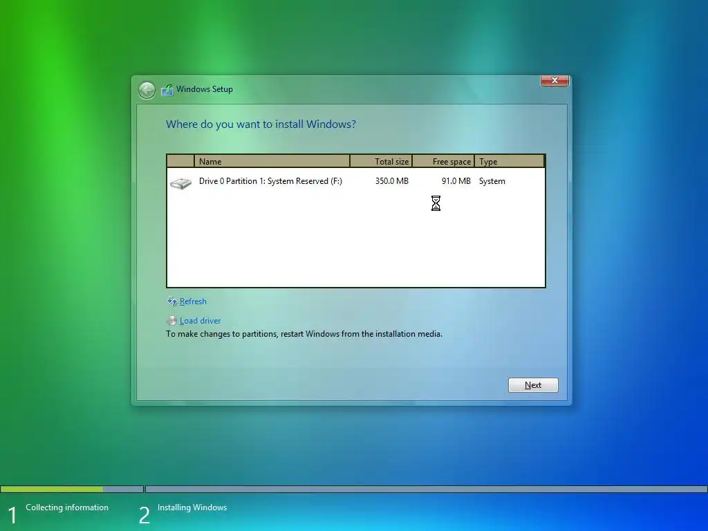This screenshot has width=708, height=531.
Task: Click the text about restarting from installation media
Action: pos(304,334)
